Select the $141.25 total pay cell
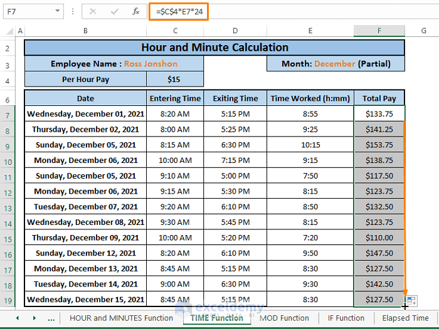Screen dimensions: 439x329 click(379, 129)
